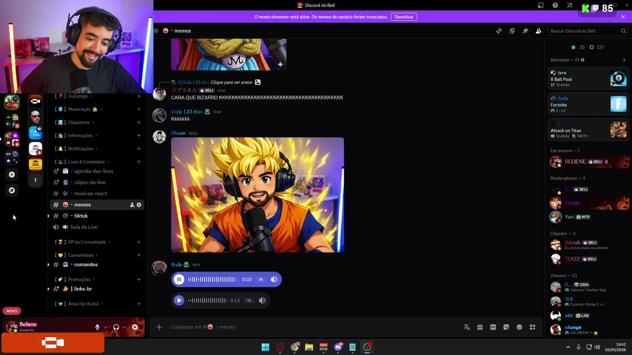Screen dimensions: 632x355
Task: Change the playing voice message 1X speed
Action: pyautogui.click(x=261, y=280)
